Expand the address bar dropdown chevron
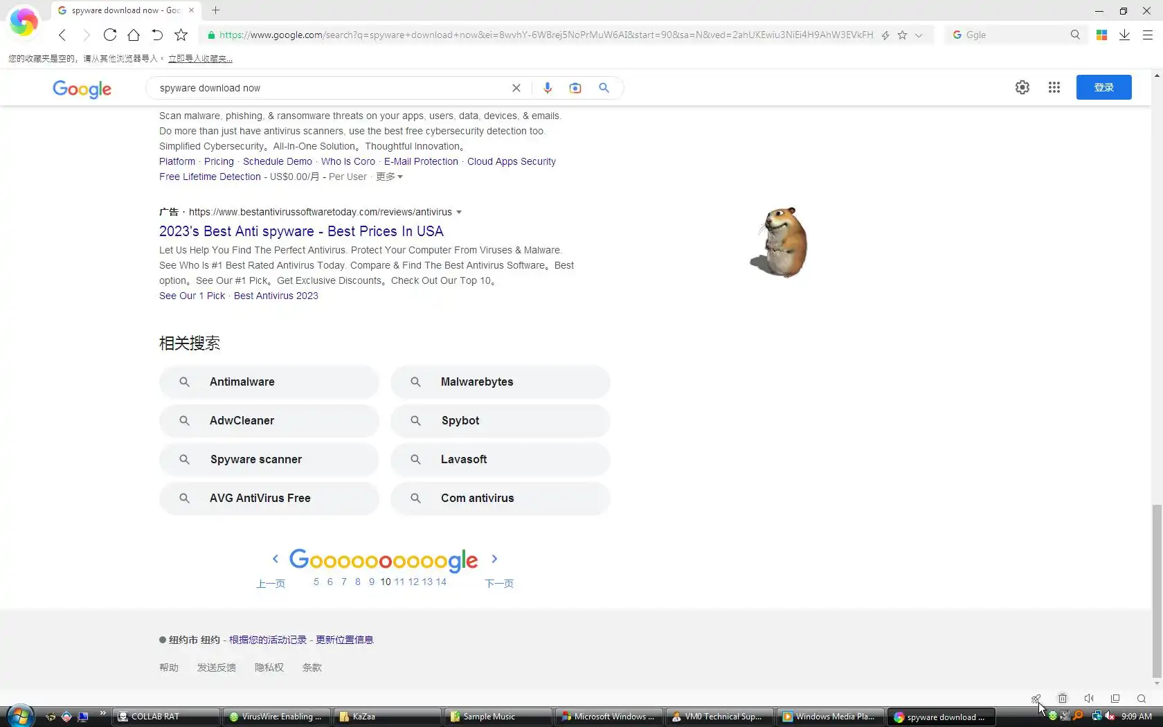Viewport: 1163px width, 727px height. coord(919,35)
